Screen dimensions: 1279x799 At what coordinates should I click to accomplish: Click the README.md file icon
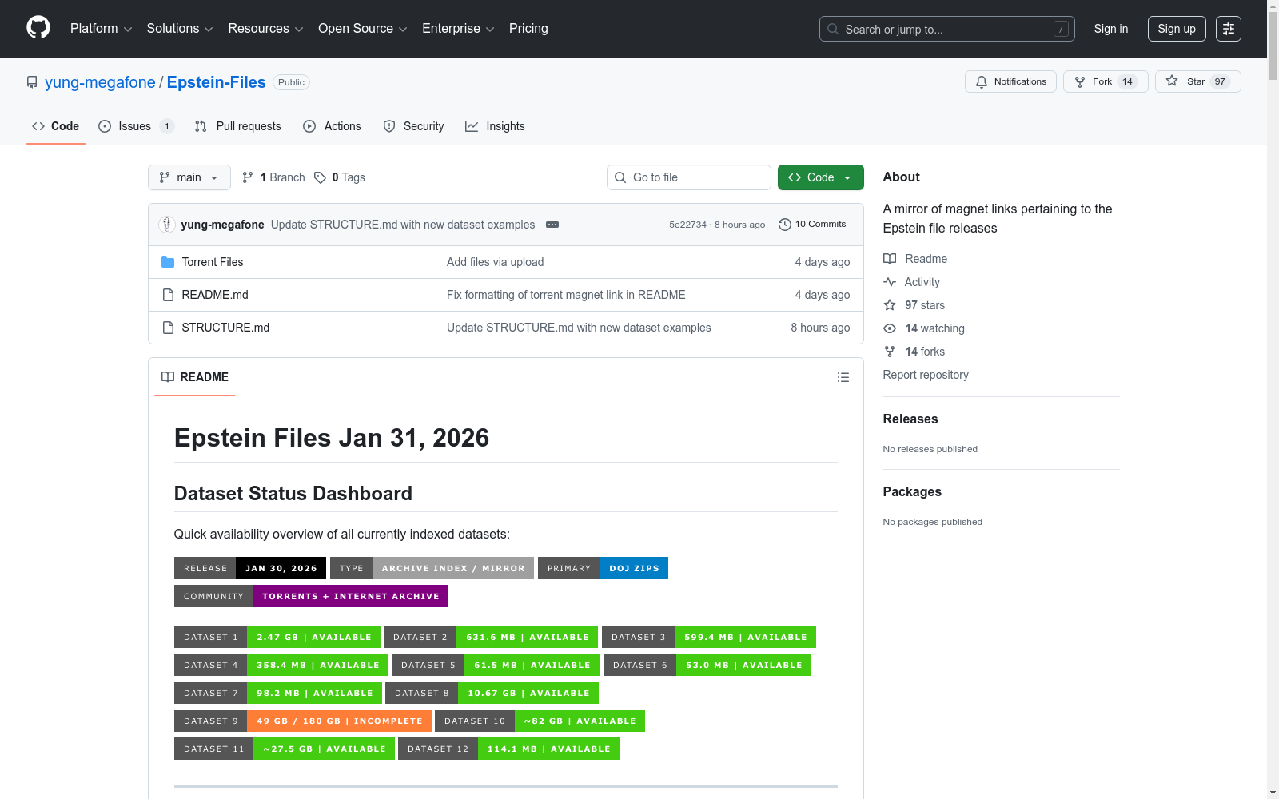(x=168, y=295)
